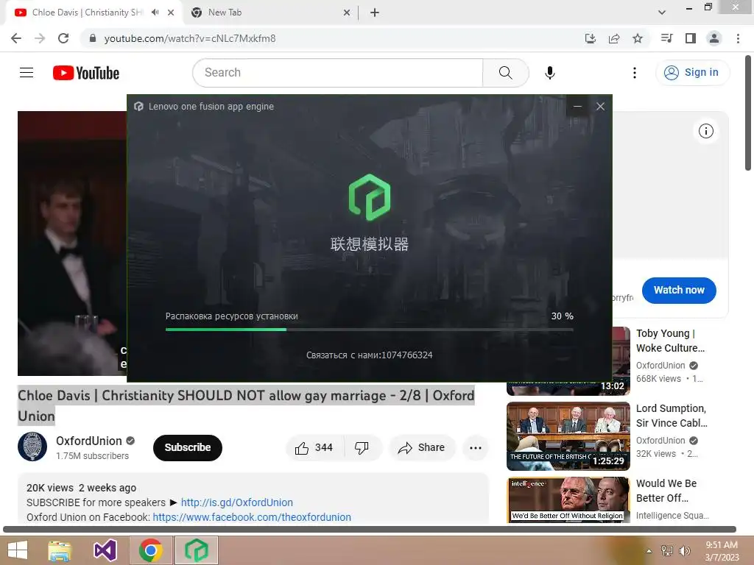Open Chrome media controls icon
The width and height of the screenshot is (754, 565).
[666, 38]
